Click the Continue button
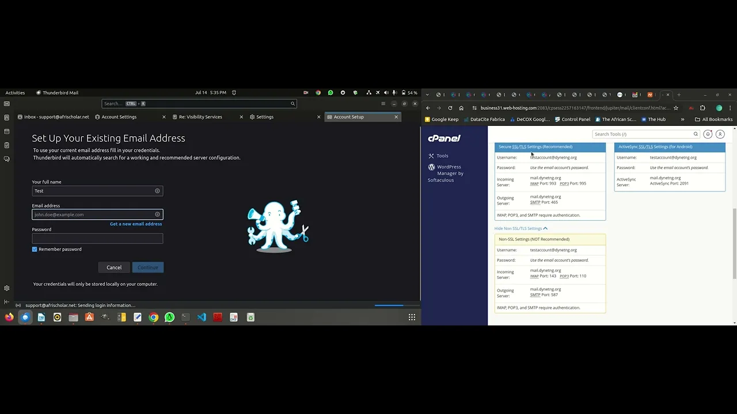 coord(148,267)
